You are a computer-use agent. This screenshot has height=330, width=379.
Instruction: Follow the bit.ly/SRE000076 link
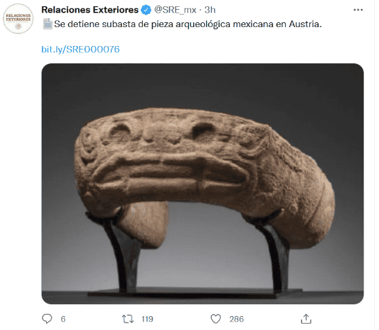coord(81,49)
